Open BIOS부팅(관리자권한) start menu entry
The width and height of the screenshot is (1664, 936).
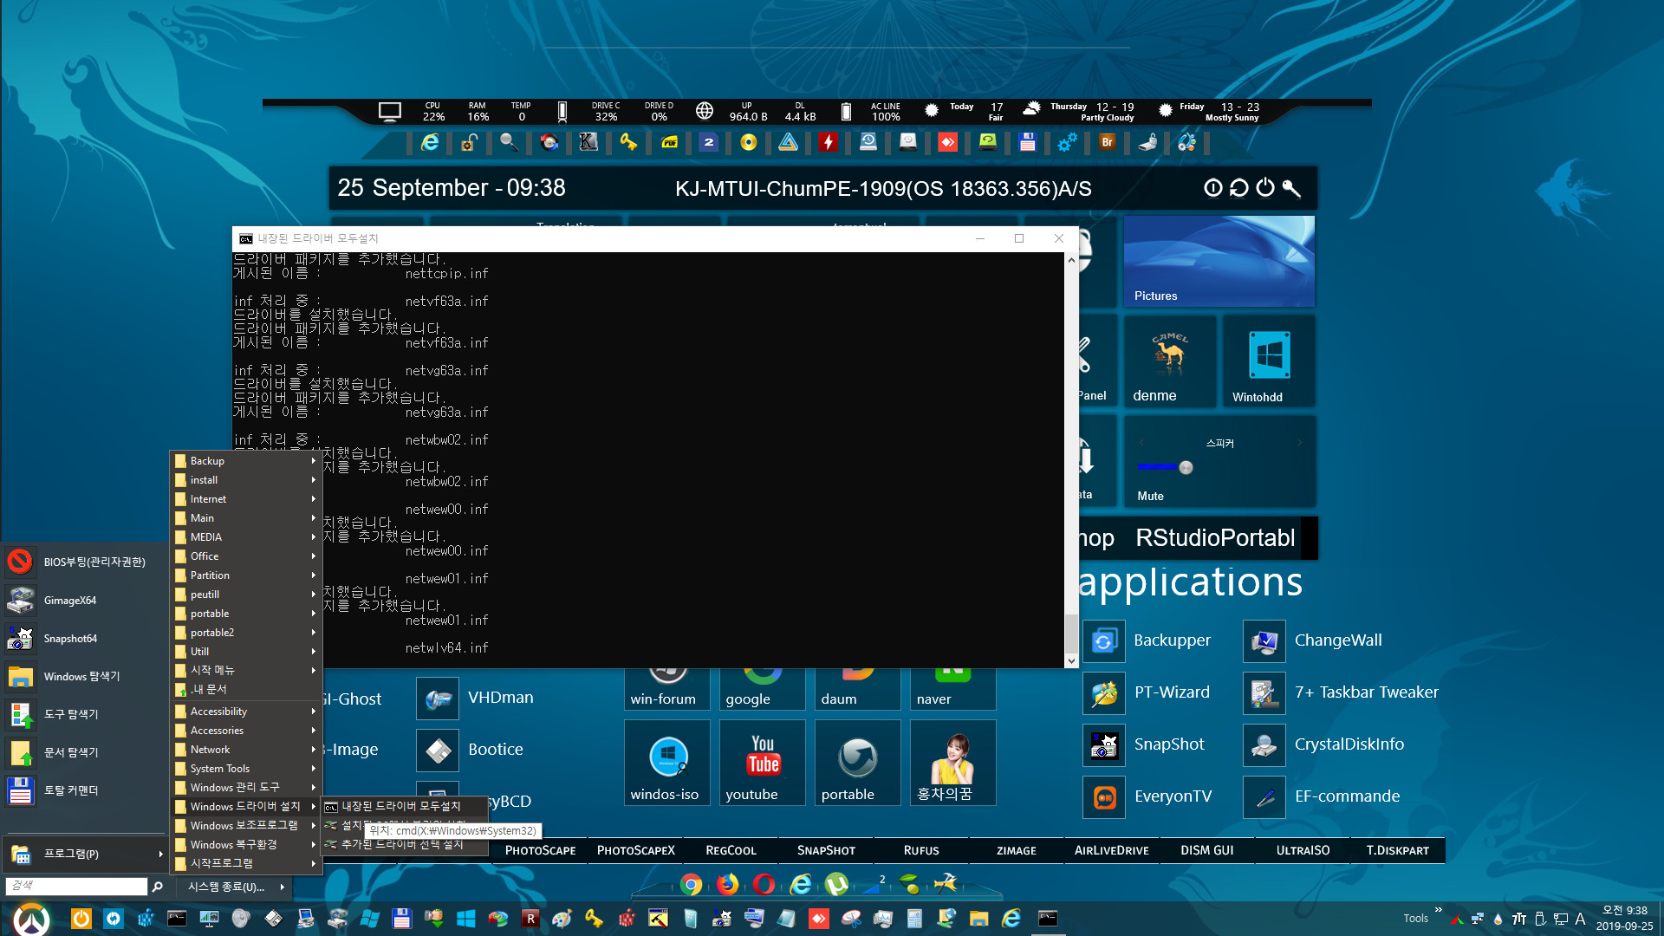click(x=85, y=562)
